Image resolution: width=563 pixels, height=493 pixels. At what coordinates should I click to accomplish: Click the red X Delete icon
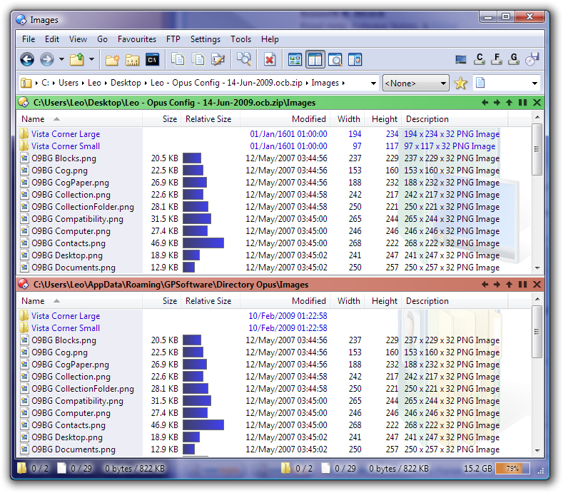click(269, 60)
